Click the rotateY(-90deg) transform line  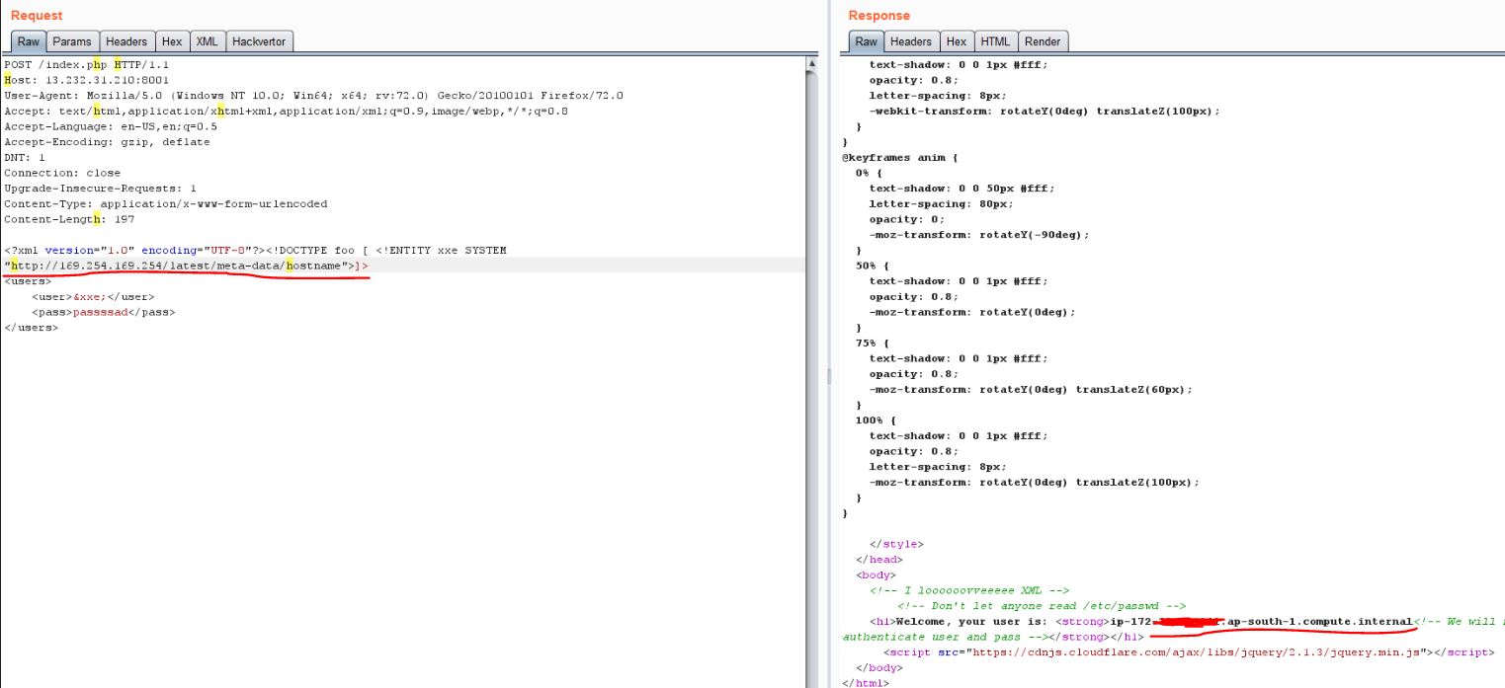point(979,235)
